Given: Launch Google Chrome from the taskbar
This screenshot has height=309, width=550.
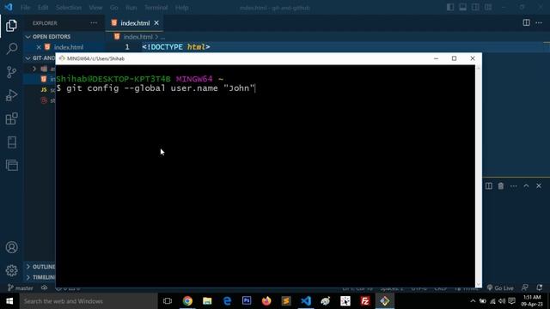Looking at the screenshot, I should pyautogui.click(x=187, y=301).
